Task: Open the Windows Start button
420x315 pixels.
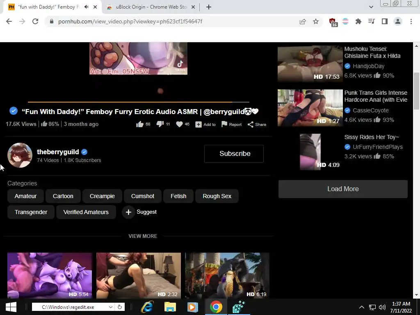Action: pyautogui.click(x=11, y=307)
